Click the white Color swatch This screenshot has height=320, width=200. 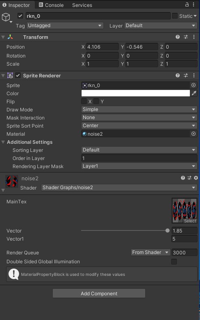click(135, 93)
